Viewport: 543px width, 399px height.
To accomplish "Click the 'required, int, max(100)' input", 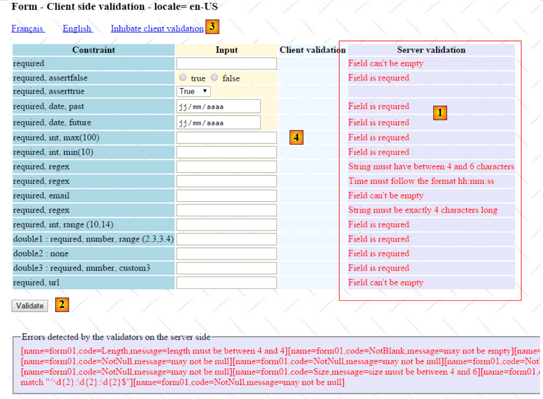I will 226,138.
